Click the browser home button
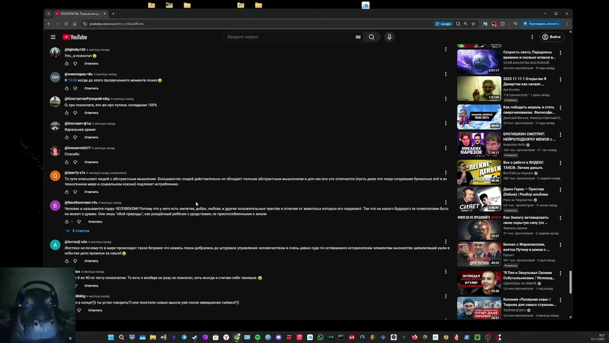The height and width of the screenshot is (343, 609). click(x=74, y=24)
